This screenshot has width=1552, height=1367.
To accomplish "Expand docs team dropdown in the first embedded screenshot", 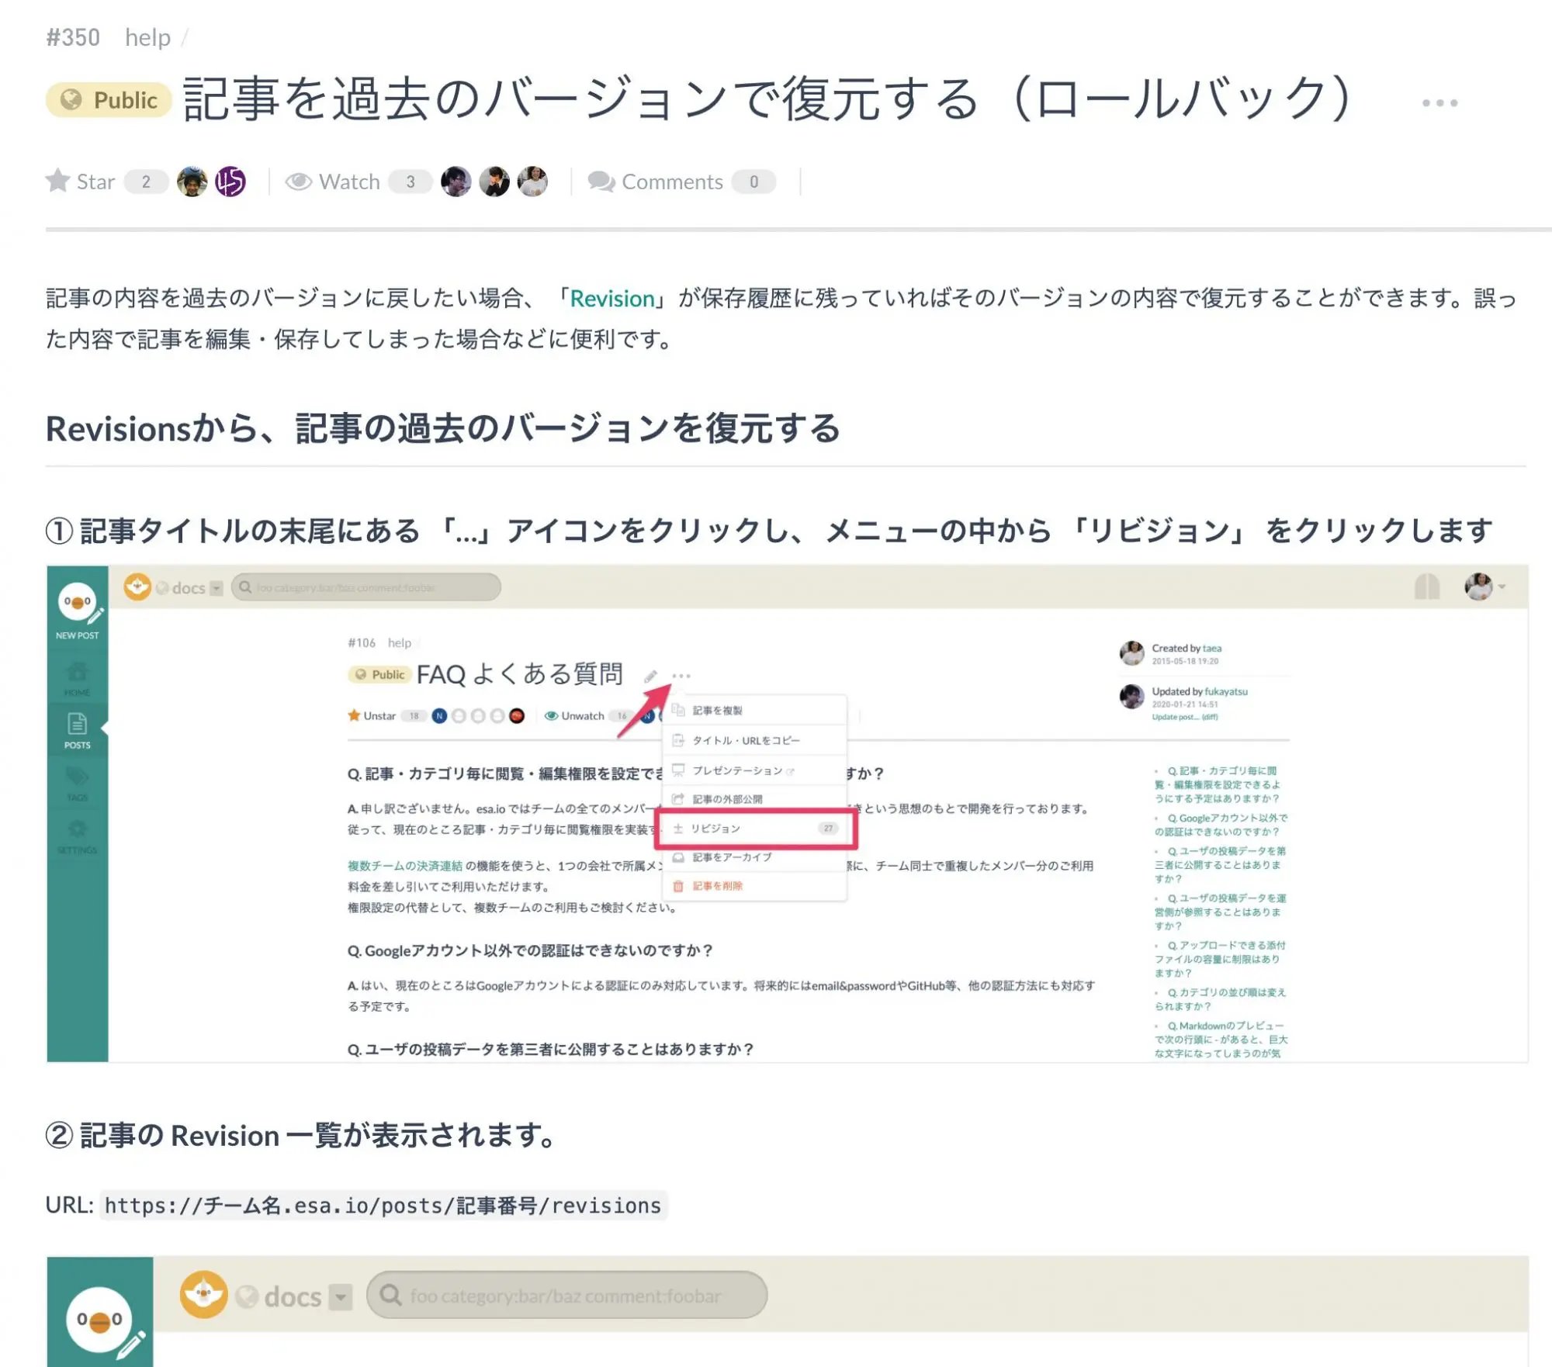I will pyautogui.click(x=217, y=588).
